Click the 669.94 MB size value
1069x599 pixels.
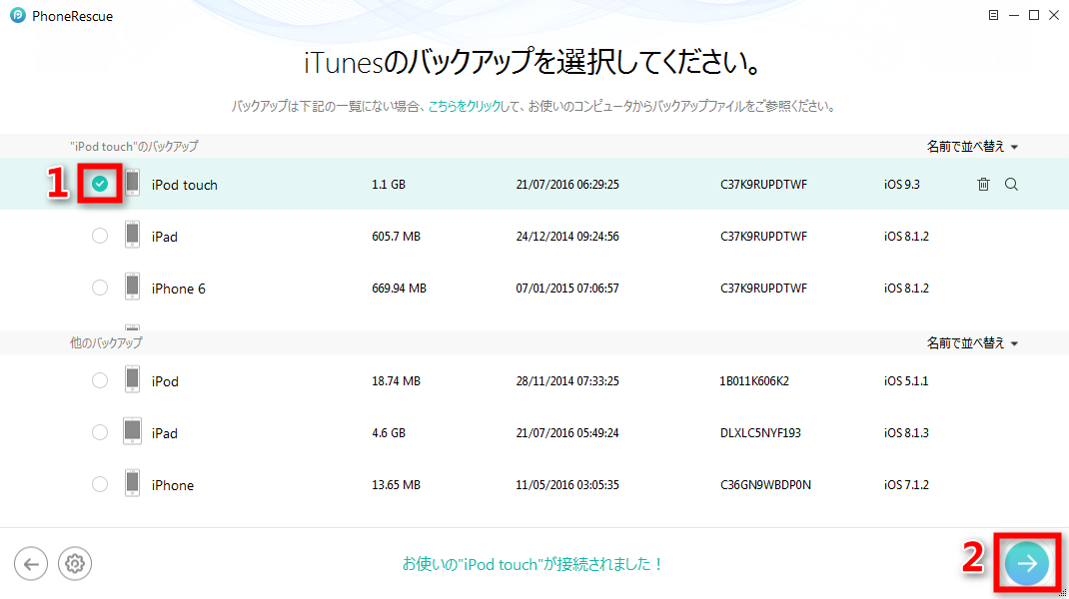399,289
